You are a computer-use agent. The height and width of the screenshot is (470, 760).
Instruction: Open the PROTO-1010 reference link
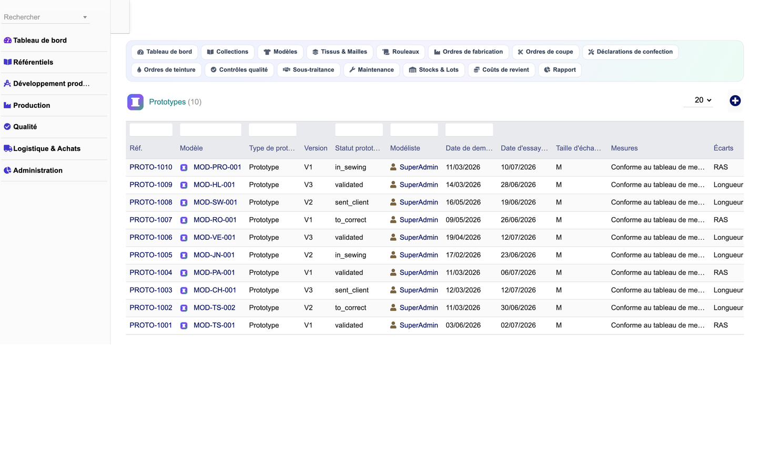click(151, 167)
